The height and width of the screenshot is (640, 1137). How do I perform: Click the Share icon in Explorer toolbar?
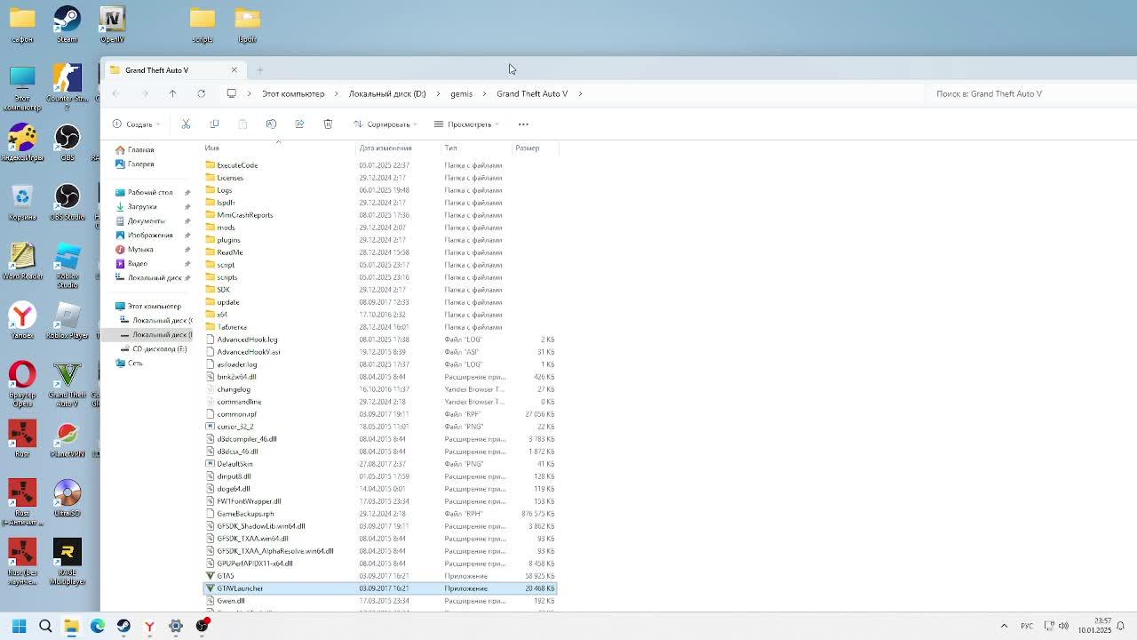(x=299, y=124)
